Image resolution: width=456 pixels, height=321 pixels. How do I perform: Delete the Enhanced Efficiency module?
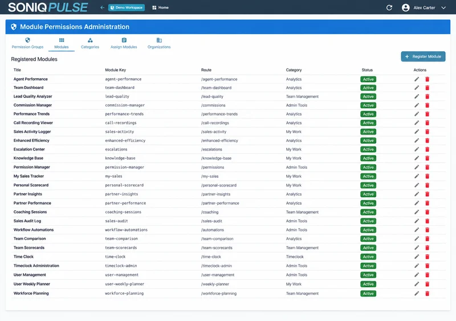[x=427, y=141]
